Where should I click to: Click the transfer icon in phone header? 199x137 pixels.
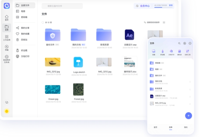(x=185, y=43)
